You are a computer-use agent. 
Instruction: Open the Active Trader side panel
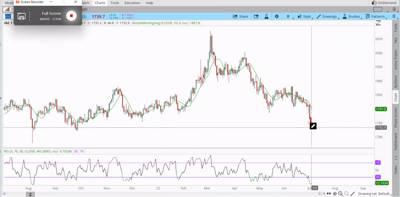[x=396, y=59]
